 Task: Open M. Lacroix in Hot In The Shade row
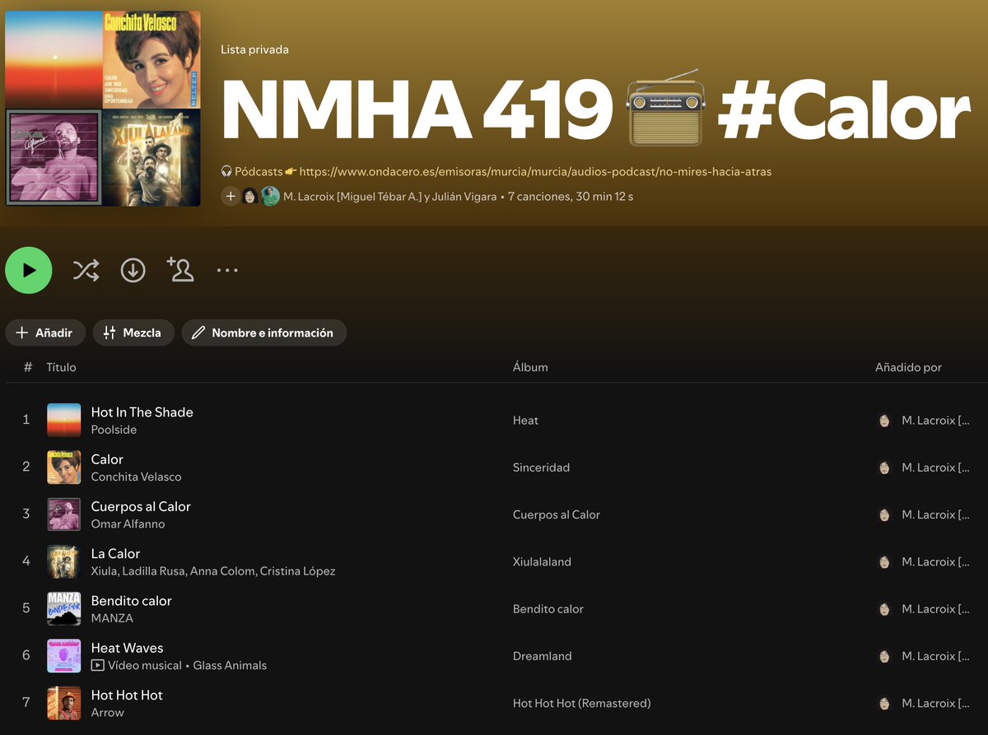[935, 420]
